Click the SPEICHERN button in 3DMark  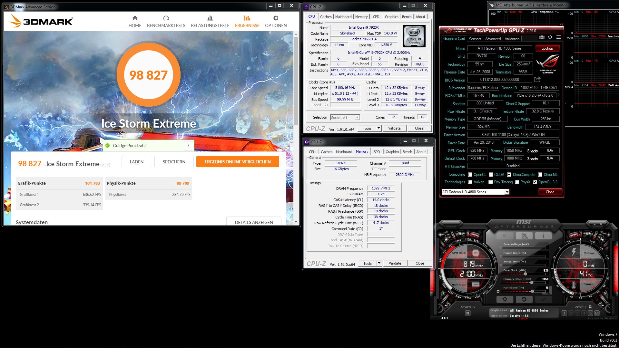pos(174,162)
